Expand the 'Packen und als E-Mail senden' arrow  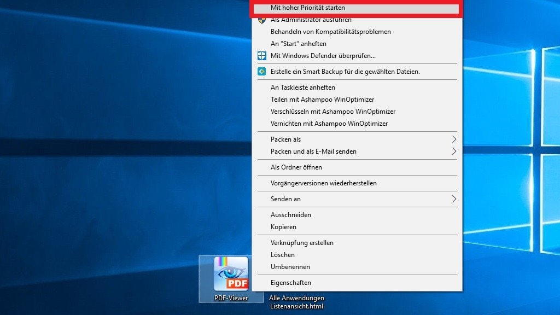coord(454,151)
